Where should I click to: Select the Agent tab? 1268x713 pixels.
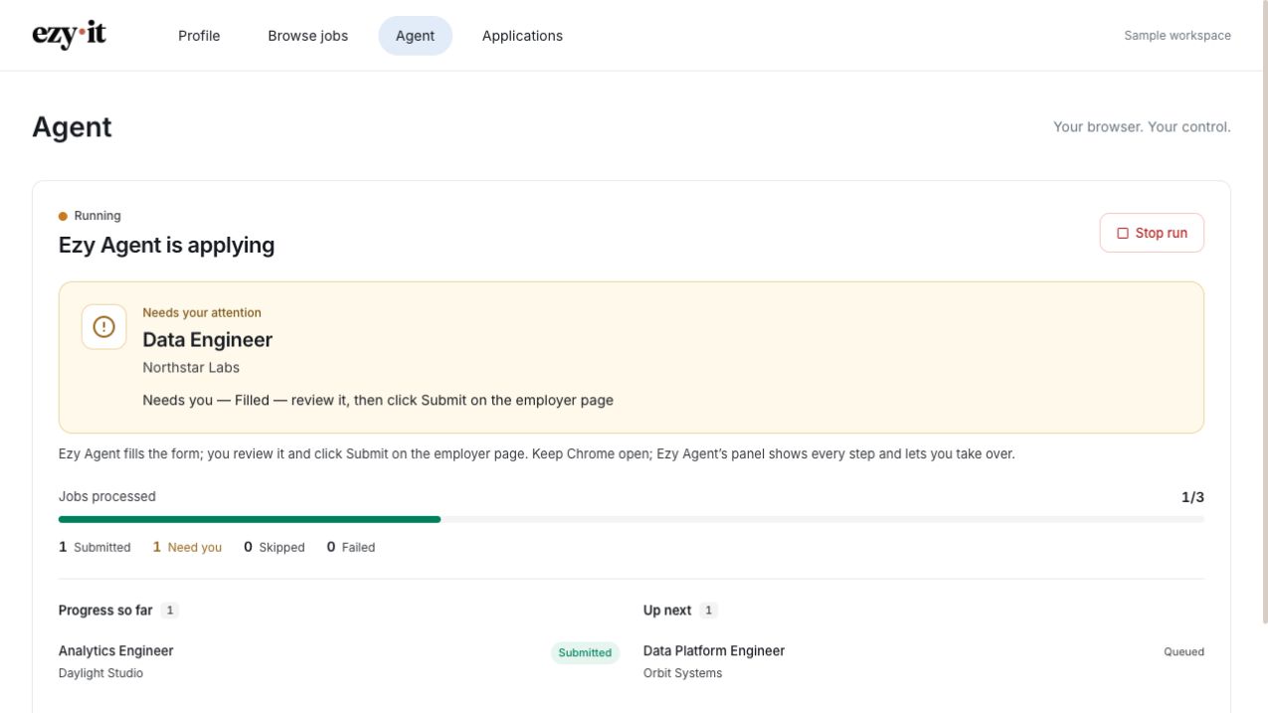415,36
